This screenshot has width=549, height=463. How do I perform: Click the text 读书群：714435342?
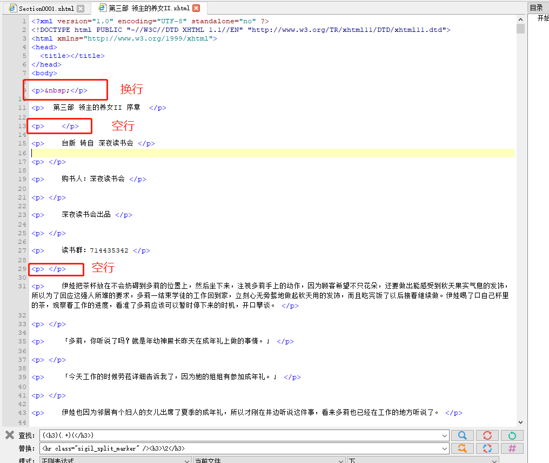[x=95, y=250]
